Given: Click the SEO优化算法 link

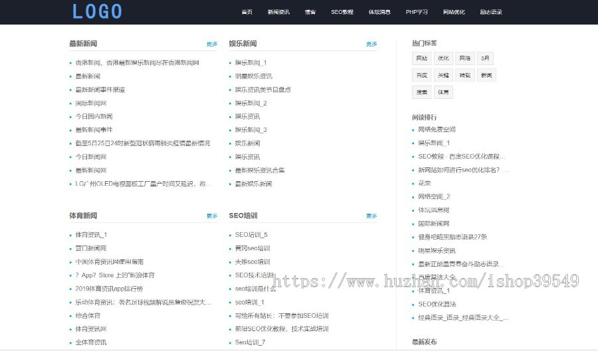Looking at the screenshot, I should click(x=437, y=304).
